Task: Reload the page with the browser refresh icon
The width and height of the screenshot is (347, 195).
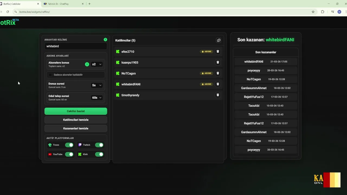Action: point(8,12)
